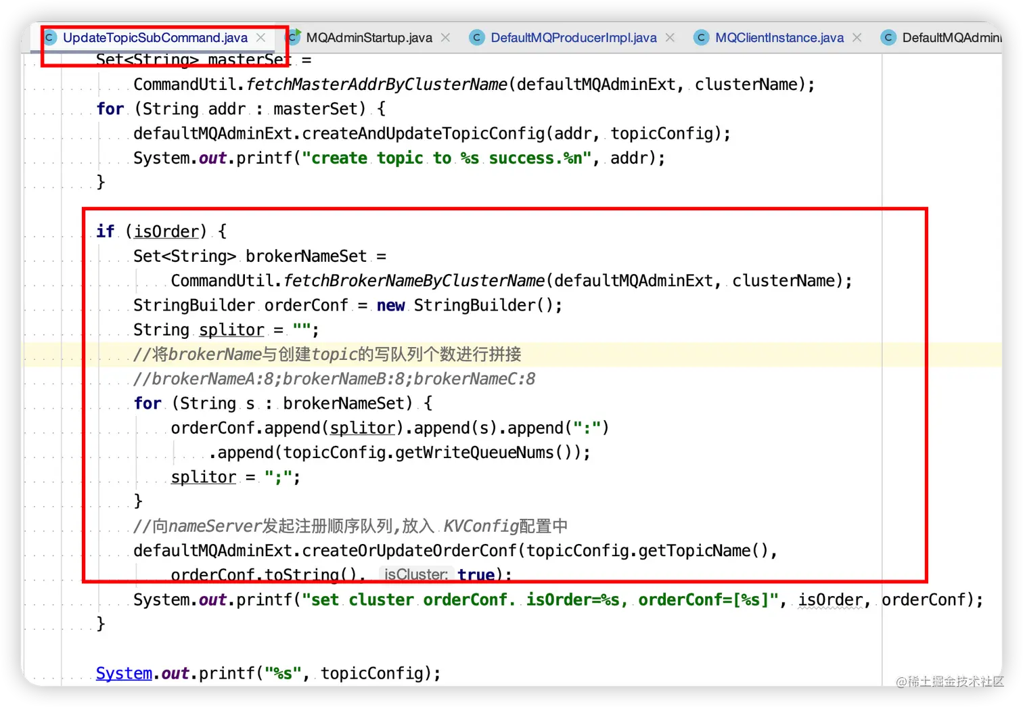Image resolution: width=1023 pixels, height=707 pixels.
Task: Click the fetchBrokerNameByClusterName method call
Action: click(x=414, y=281)
